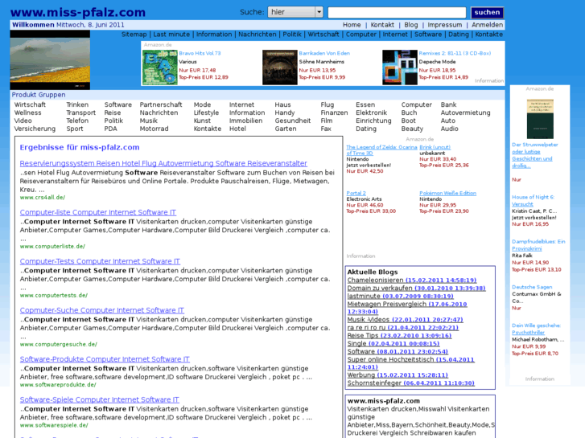Click the Bravo Hits Vol.73 album cover
This screenshot has height=438, width=585.
159,68
